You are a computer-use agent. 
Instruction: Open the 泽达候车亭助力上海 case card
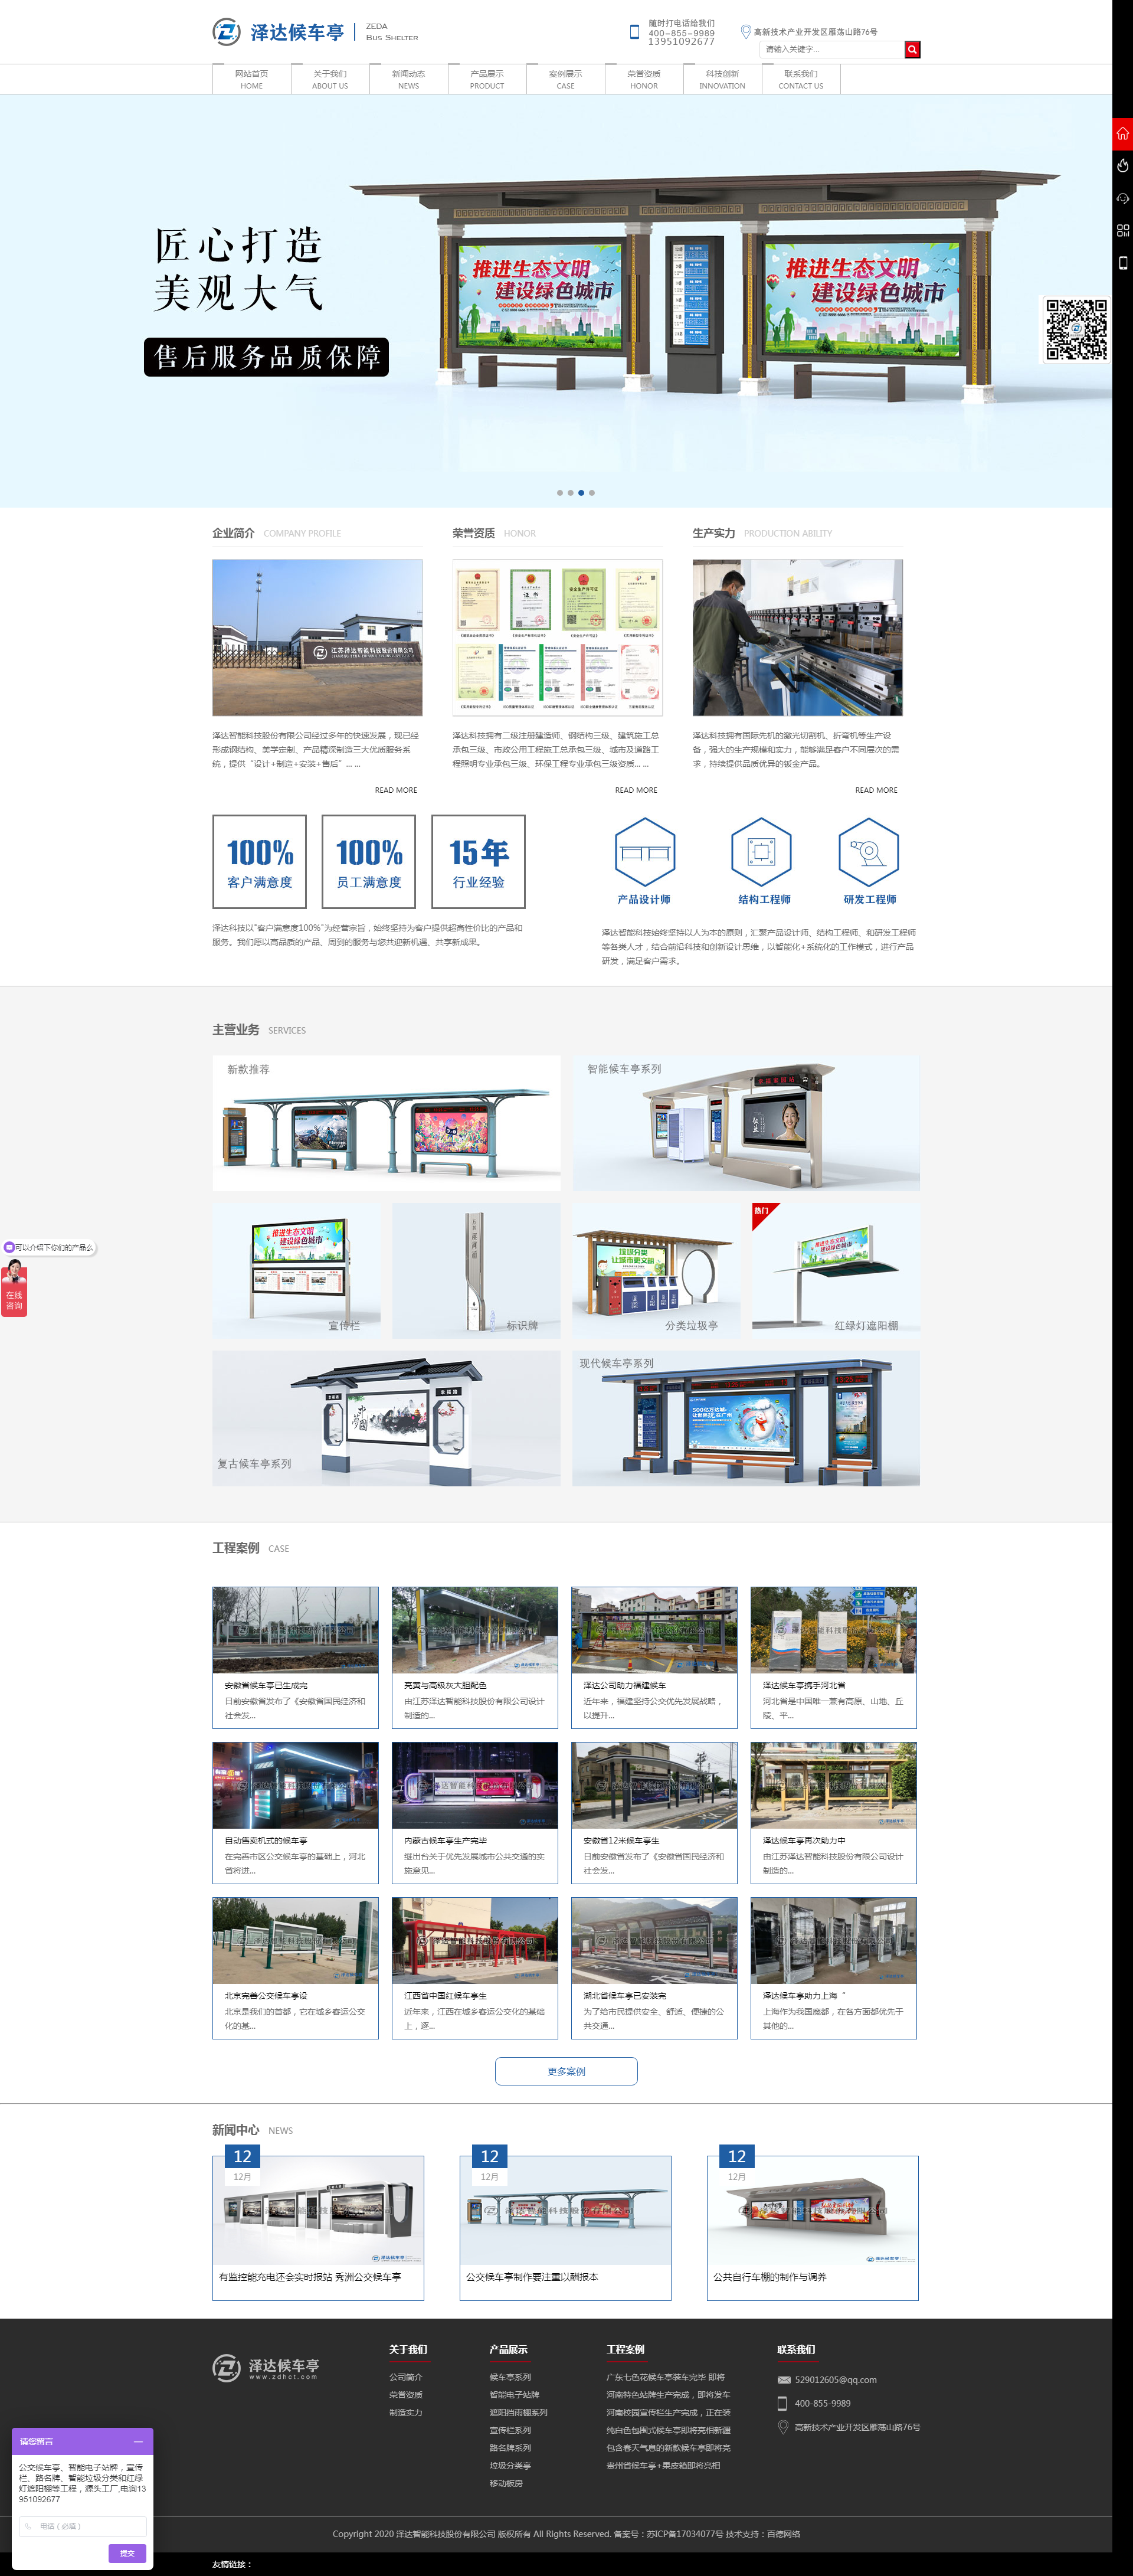point(834,1967)
